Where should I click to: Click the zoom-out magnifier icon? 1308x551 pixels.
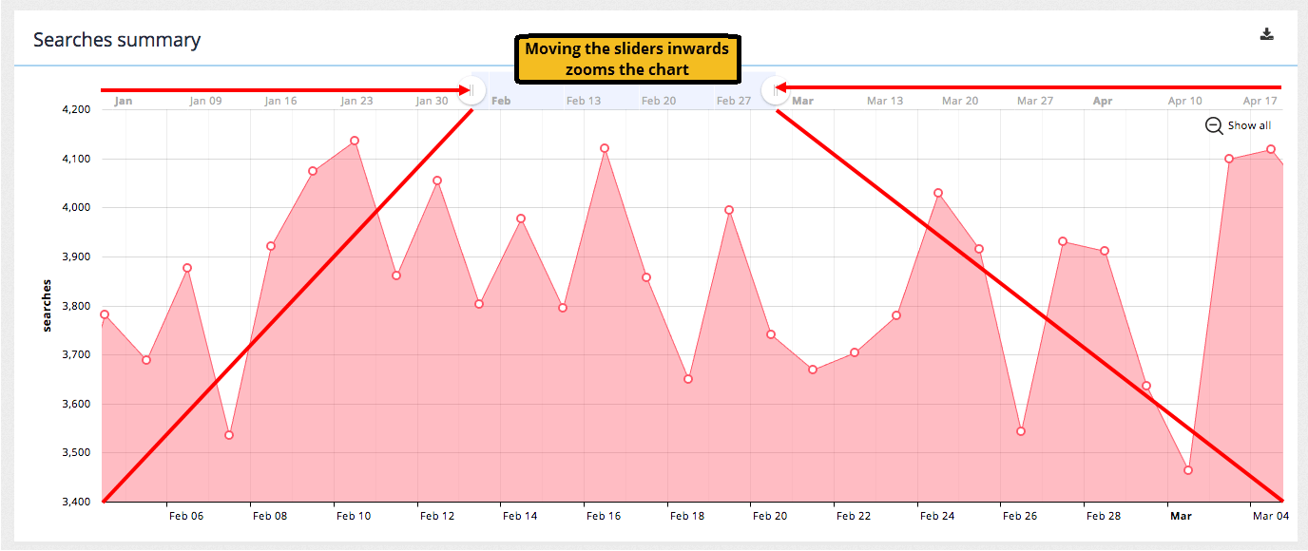click(1214, 125)
